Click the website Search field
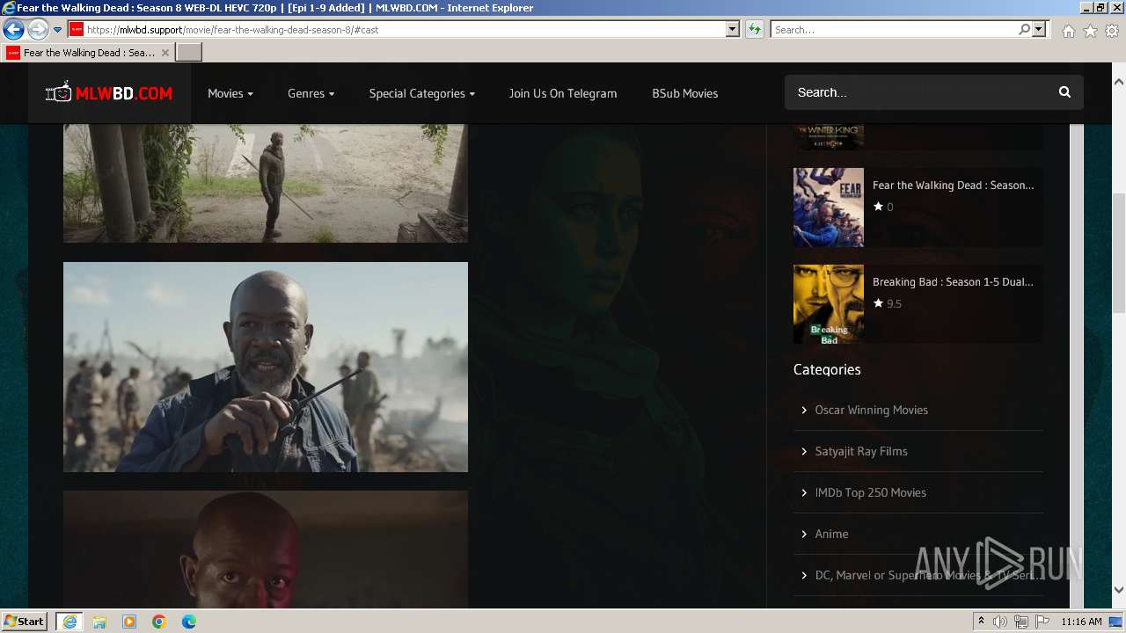1126x633 pixels. [x=915, y=92]
